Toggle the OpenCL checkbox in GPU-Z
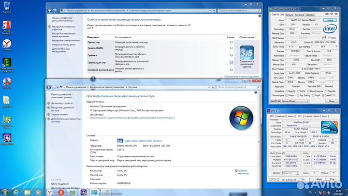348x196 pixels. (x=287, y=91)
